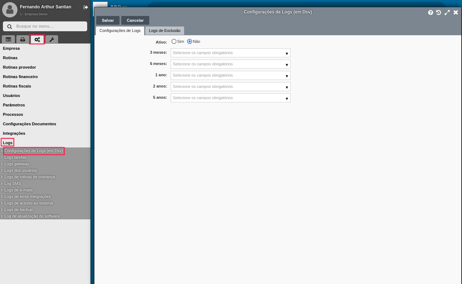Open the printer reports icon tab
The width and height of the screenshot is (462, 284).
23,39
